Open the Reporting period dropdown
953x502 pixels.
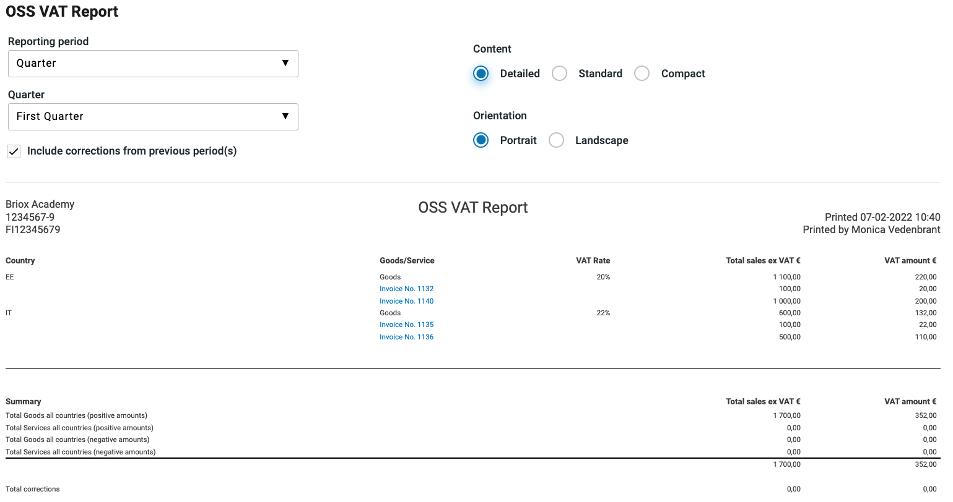(153, 64)
